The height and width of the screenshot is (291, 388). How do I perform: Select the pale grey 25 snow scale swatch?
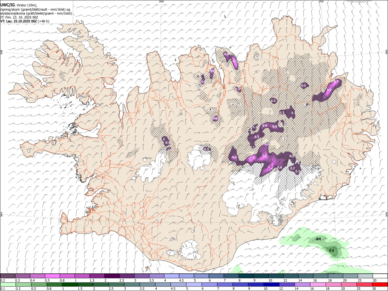point(365,276)
